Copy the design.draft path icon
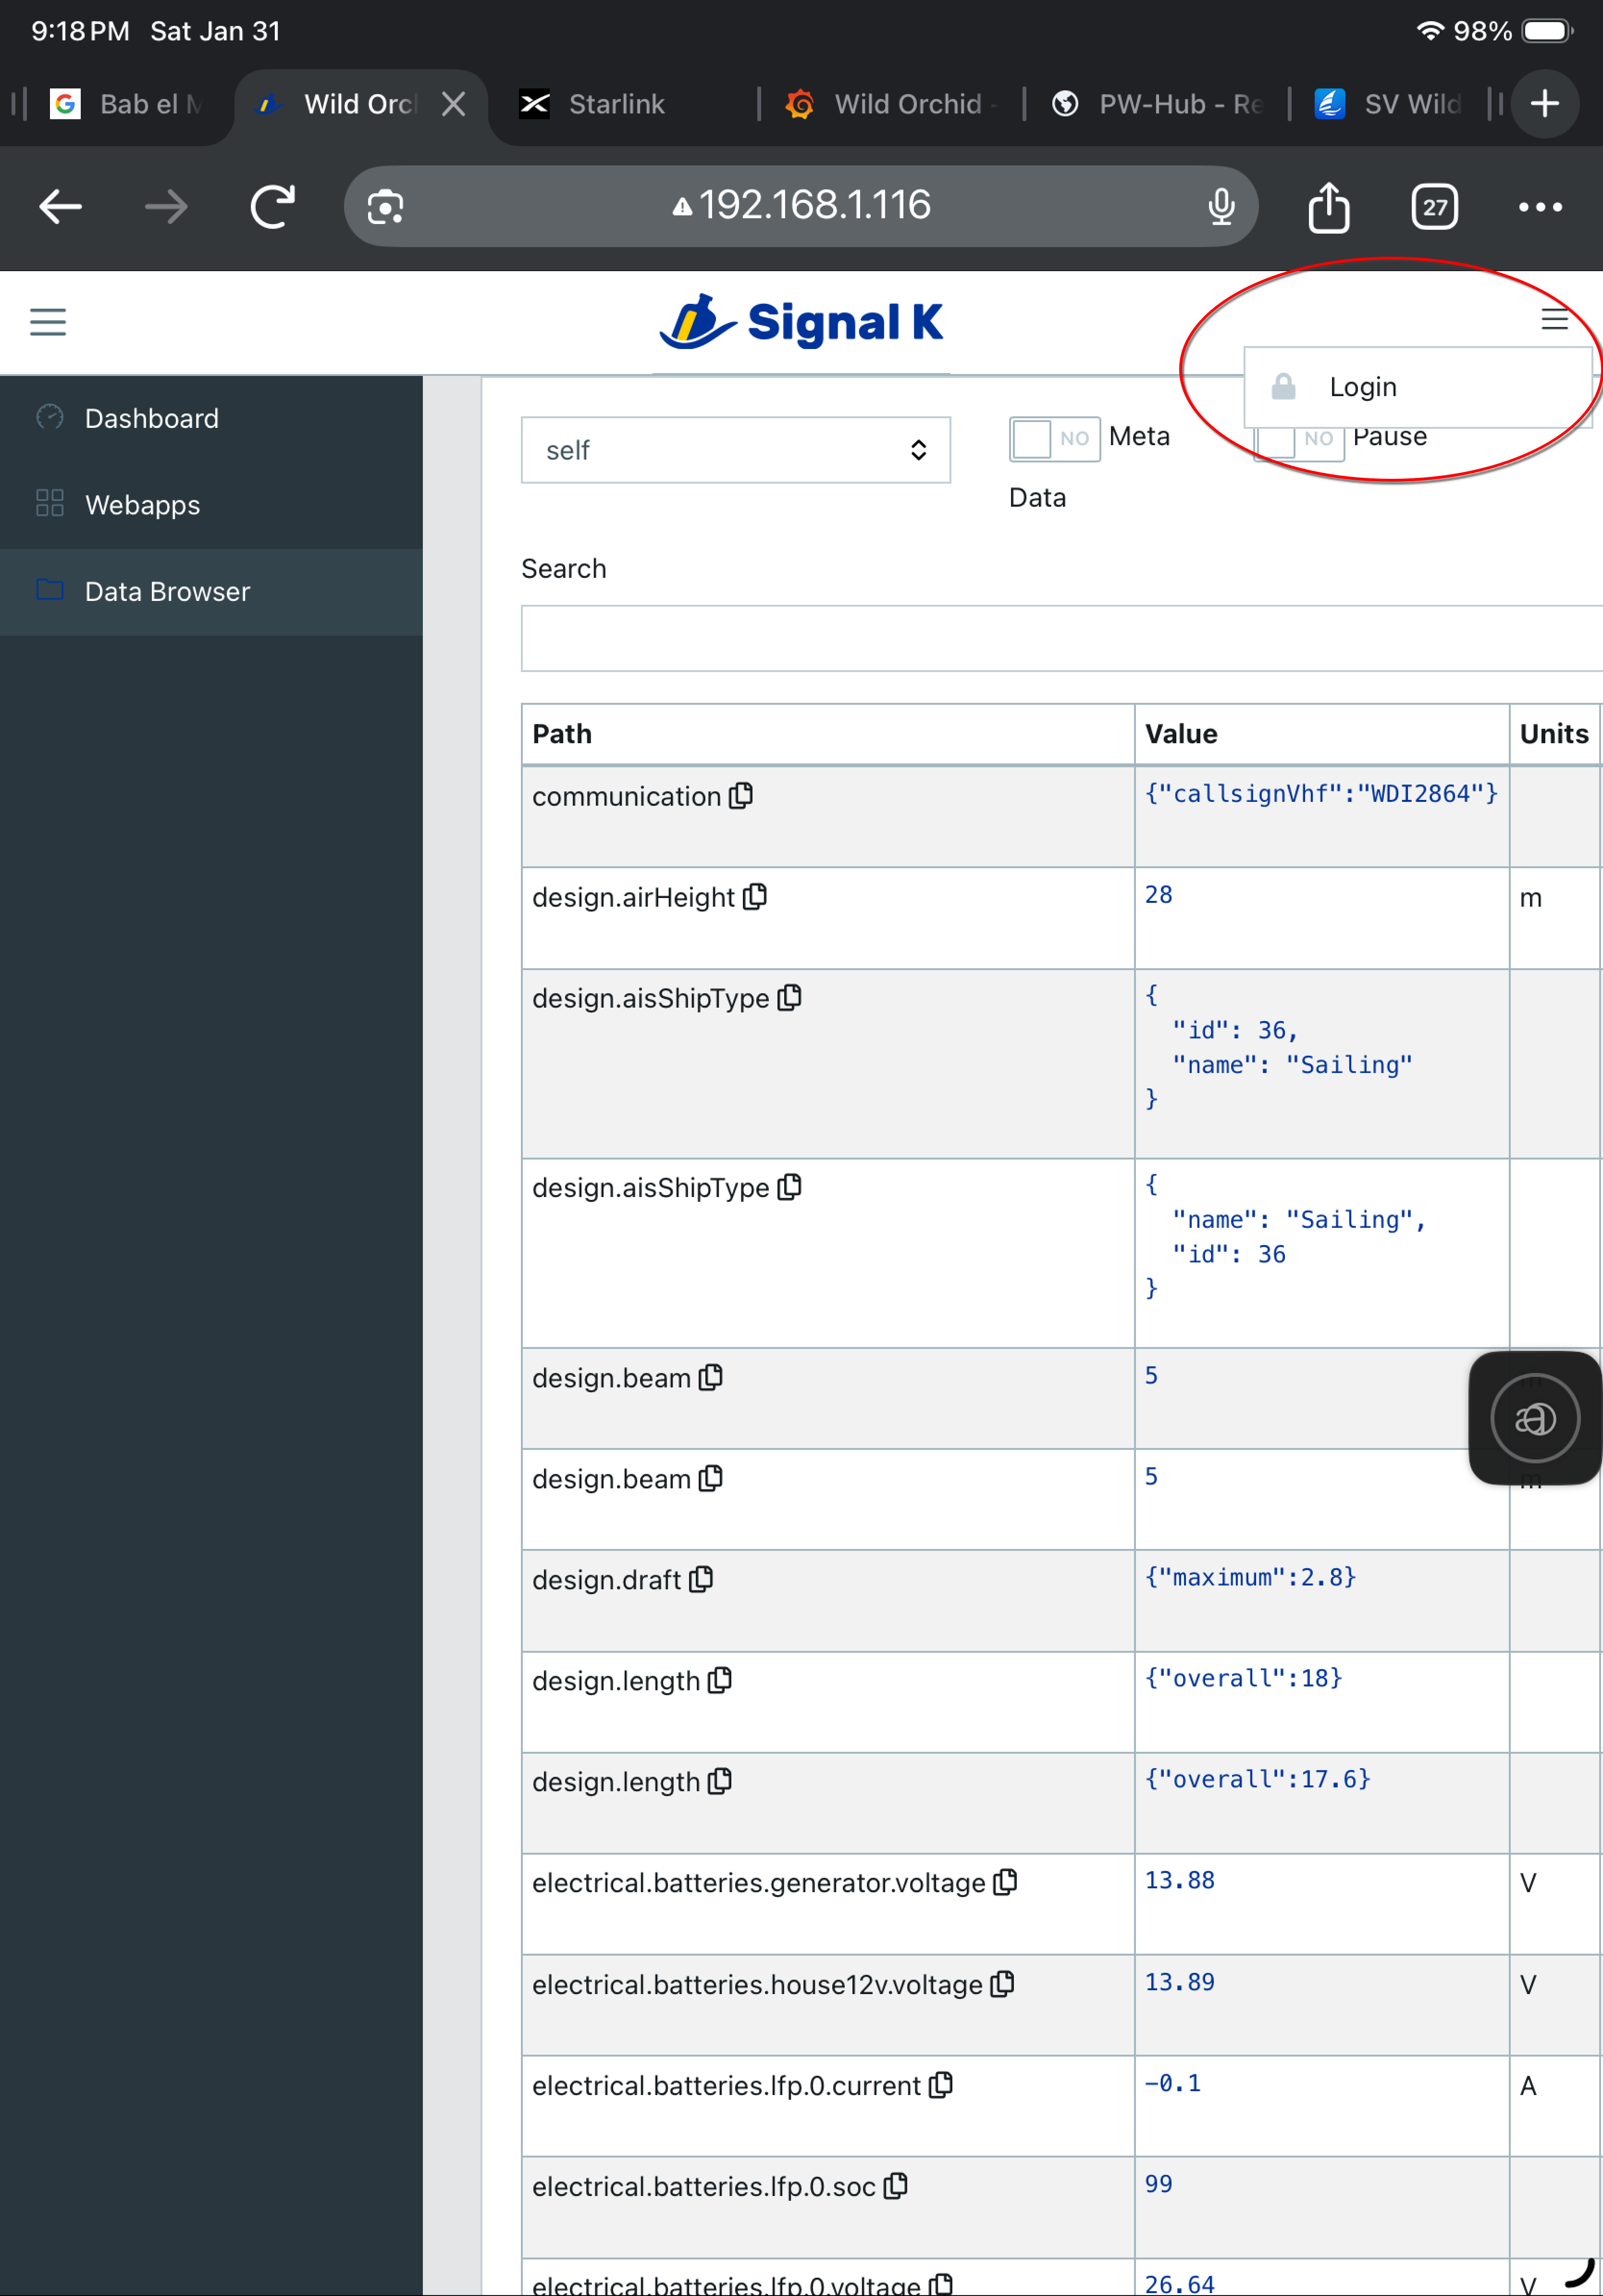 point(702,1579)
